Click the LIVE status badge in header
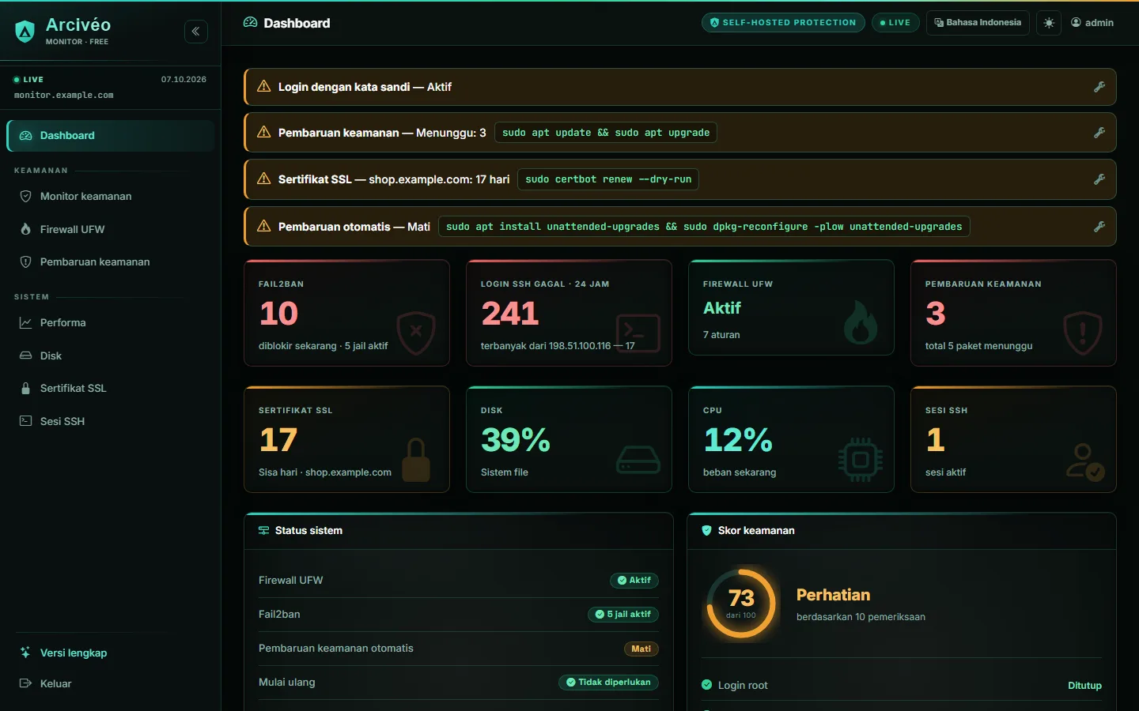 pyautogui.click(x=895, y=23)
